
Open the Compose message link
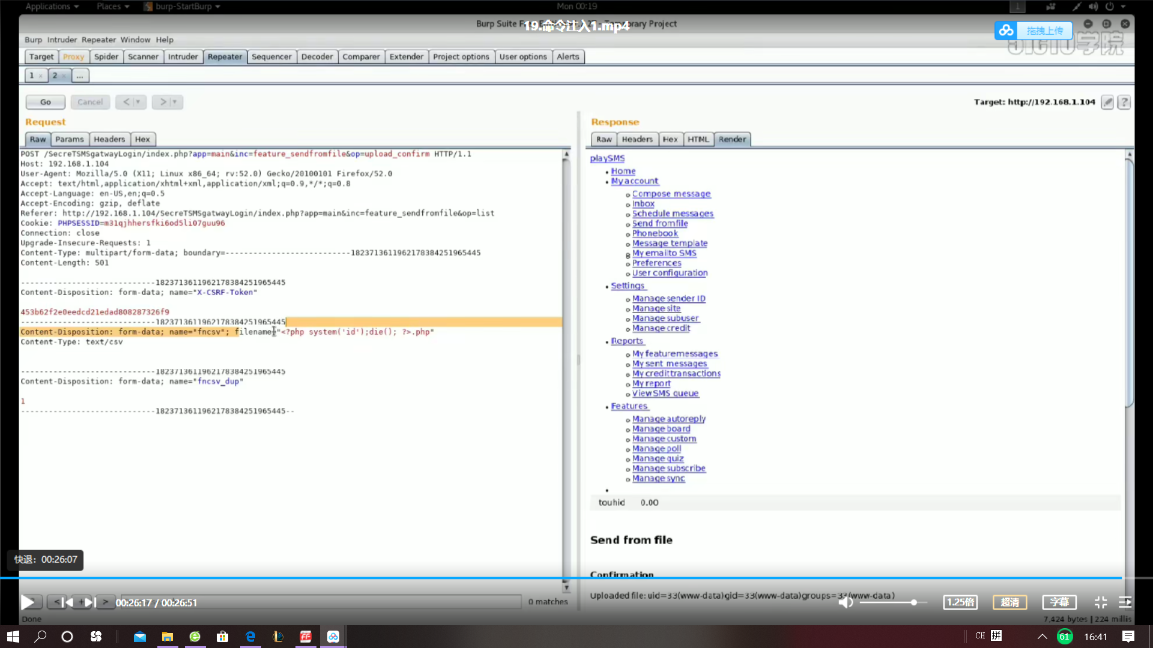(x=671, y=194)
